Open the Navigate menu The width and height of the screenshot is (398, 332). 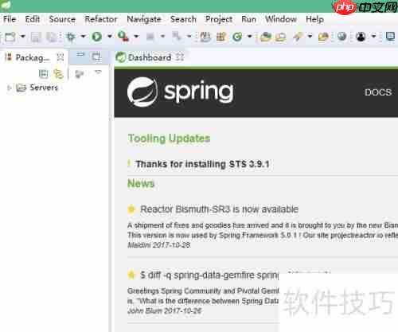[144, 19]
